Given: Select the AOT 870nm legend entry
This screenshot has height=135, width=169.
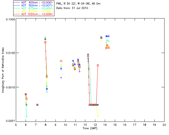Looking at the screenshot, I should pyautogui.click(x=34, y=11).
